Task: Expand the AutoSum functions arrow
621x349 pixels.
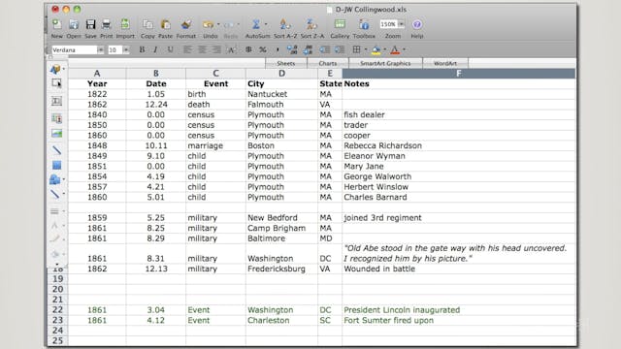Action: (266, 24)
